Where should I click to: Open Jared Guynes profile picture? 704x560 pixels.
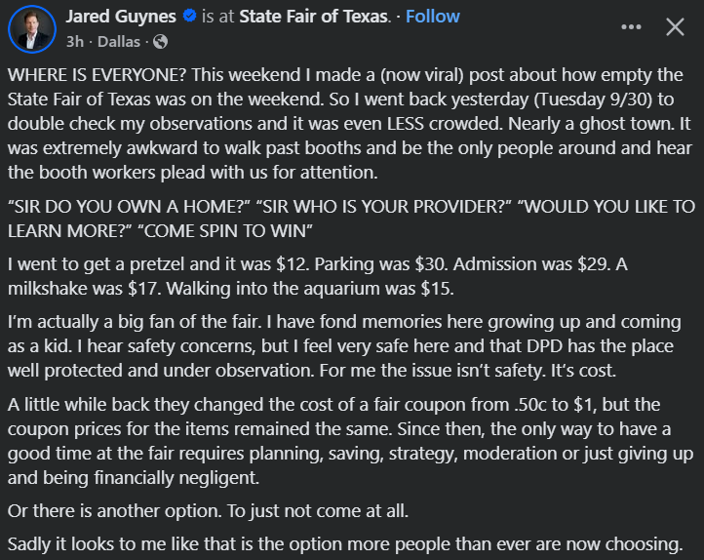pyautogui.click(x=31, y=27)
